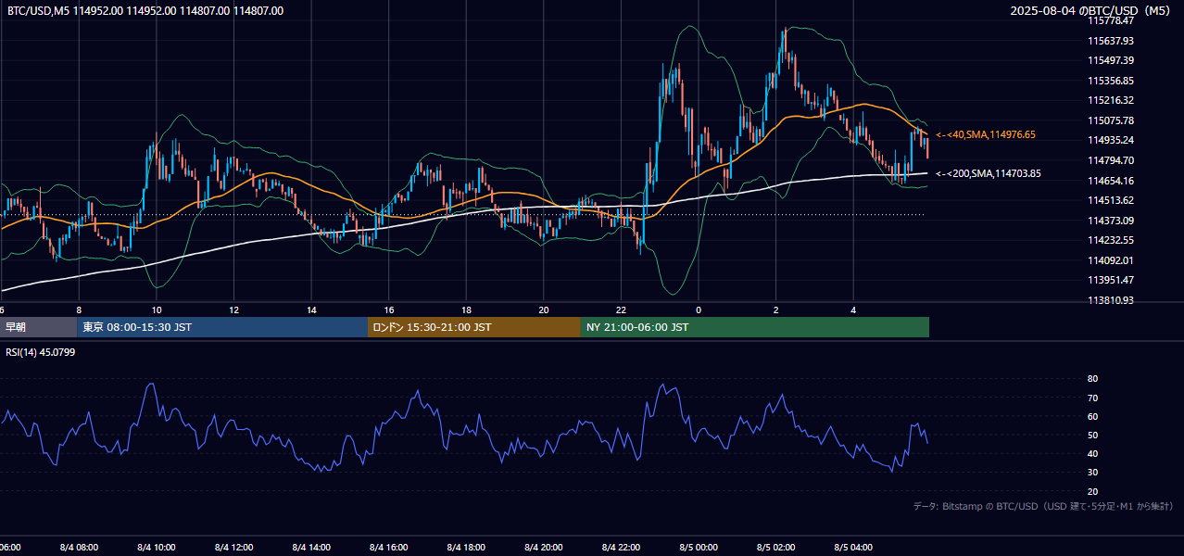Click the white 200 SMA label 114703.85
This screenshot has width=1184, height=556.
988,173
